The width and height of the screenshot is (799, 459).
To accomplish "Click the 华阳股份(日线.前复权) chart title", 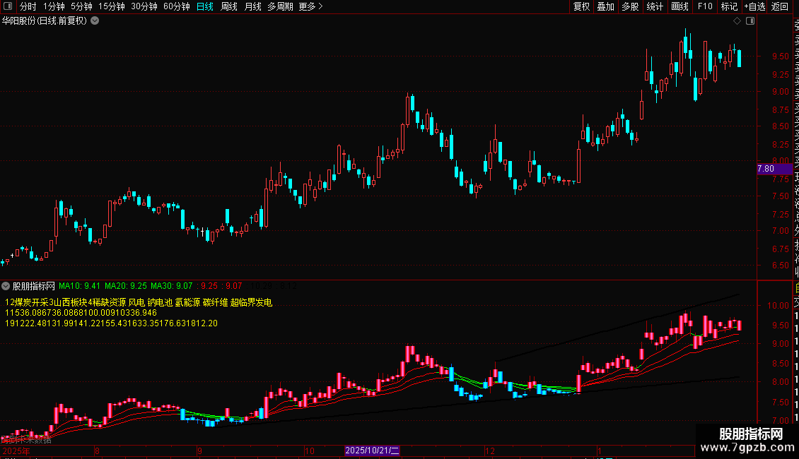I will (x=45, y=21).
